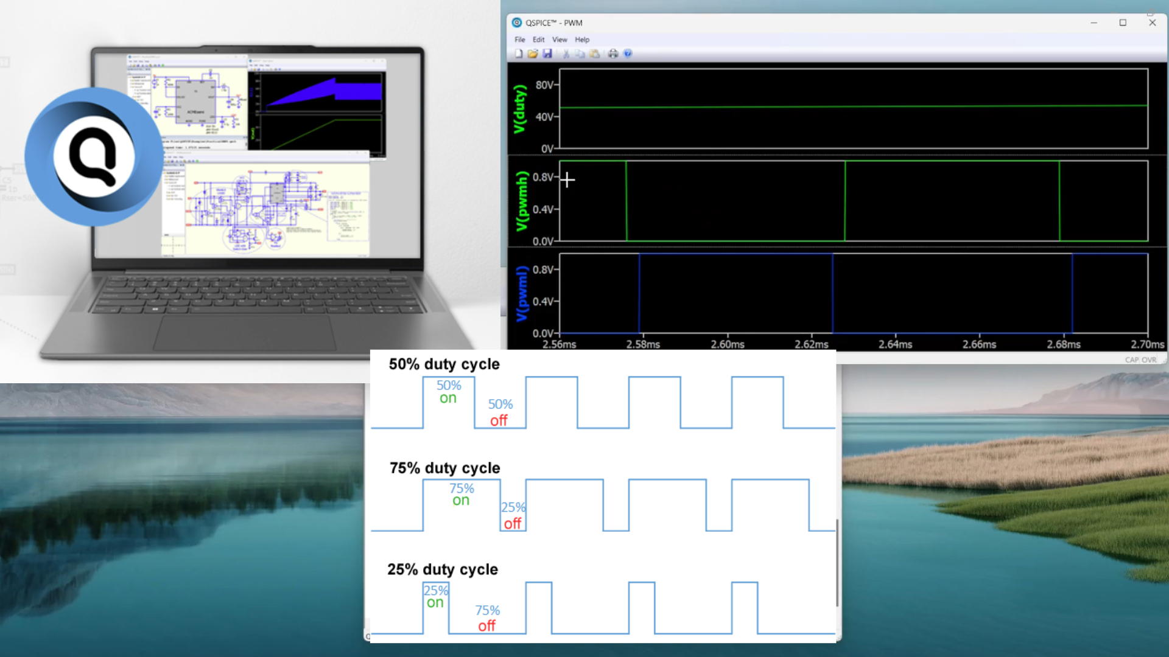The image size is (1169, 657).
Task: Open an existing waveform file
Action: [x=532, y=54]
